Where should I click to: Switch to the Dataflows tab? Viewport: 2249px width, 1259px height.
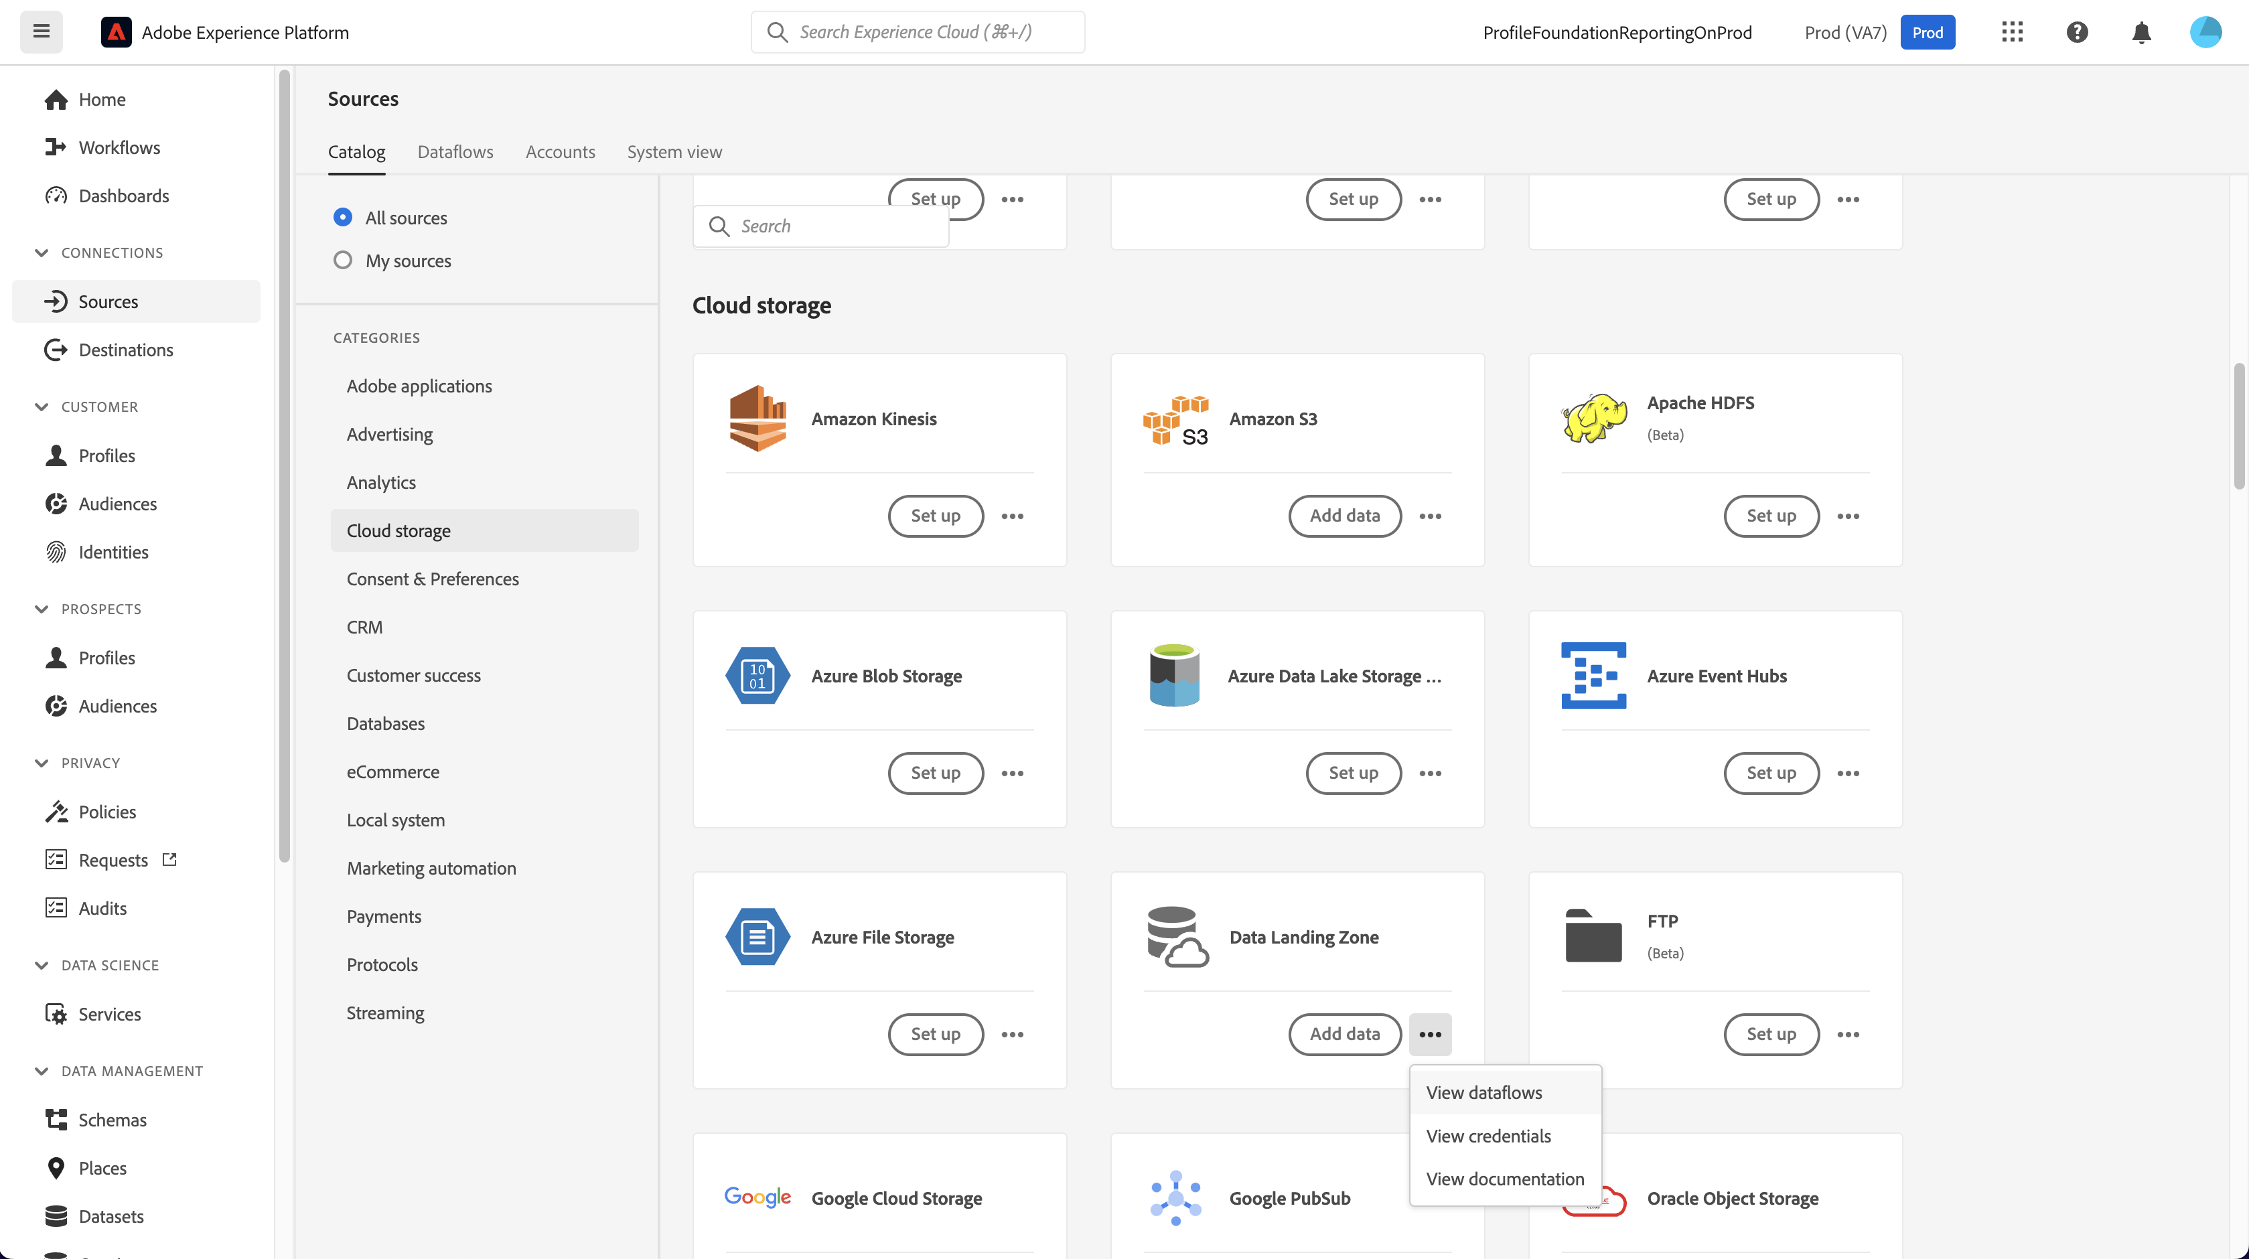point(455,152)
